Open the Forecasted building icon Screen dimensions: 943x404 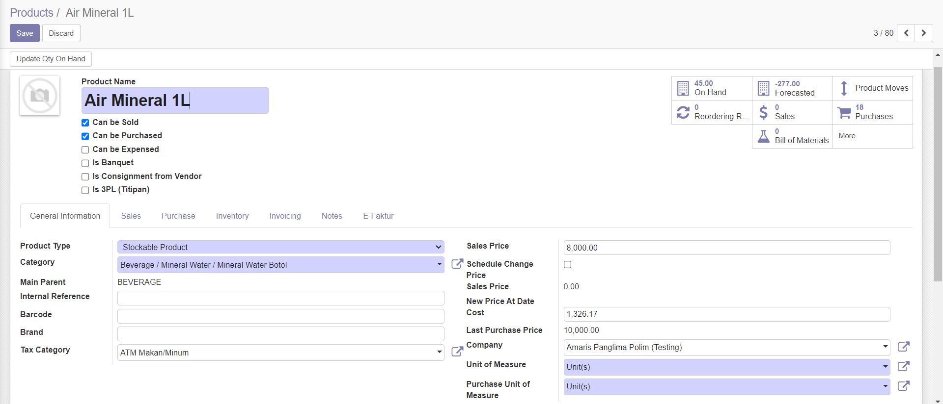pyautogui.click(x=763, y=88)
